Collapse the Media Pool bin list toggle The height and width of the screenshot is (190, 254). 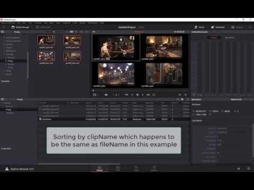(3, 99)
